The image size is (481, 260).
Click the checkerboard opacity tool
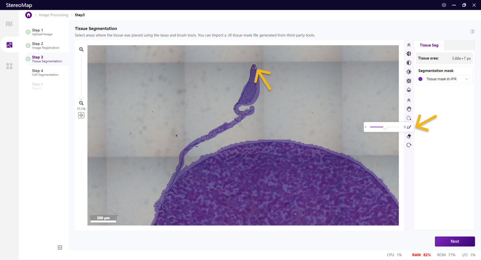pyautogui.click(x=409, y=81)
